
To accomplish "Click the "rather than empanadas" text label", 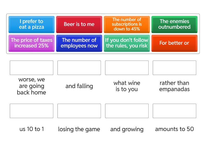I will [x=174, y=86].
